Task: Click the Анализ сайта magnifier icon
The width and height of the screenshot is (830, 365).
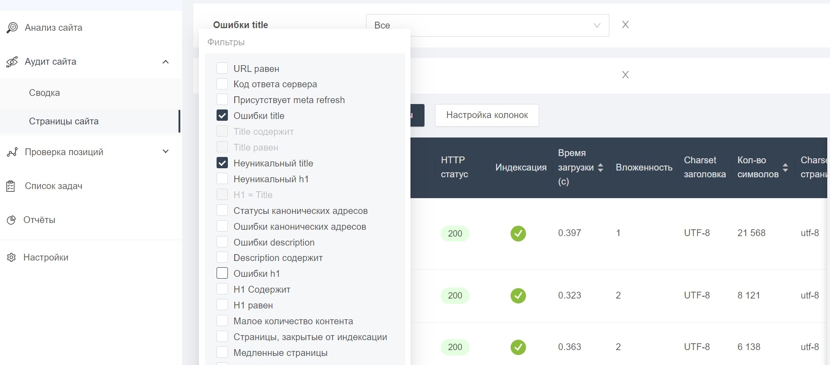Action: click(12, 28)
